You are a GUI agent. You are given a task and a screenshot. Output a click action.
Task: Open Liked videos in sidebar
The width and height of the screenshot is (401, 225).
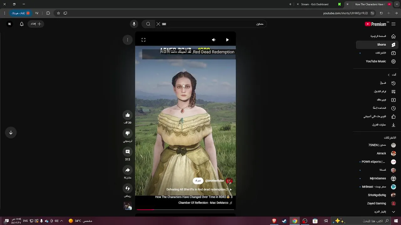tap(377, 117)
